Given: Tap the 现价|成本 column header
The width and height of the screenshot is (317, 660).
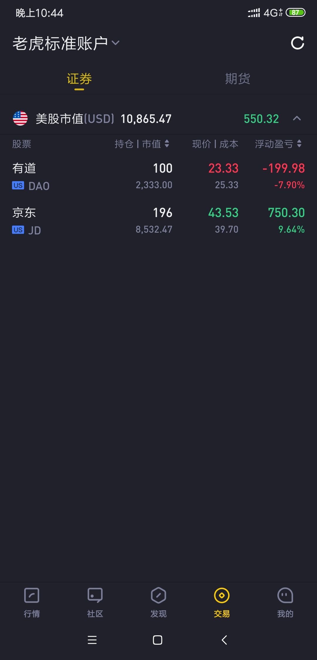Looking at the screenshot, I should [x=215, y=144].
